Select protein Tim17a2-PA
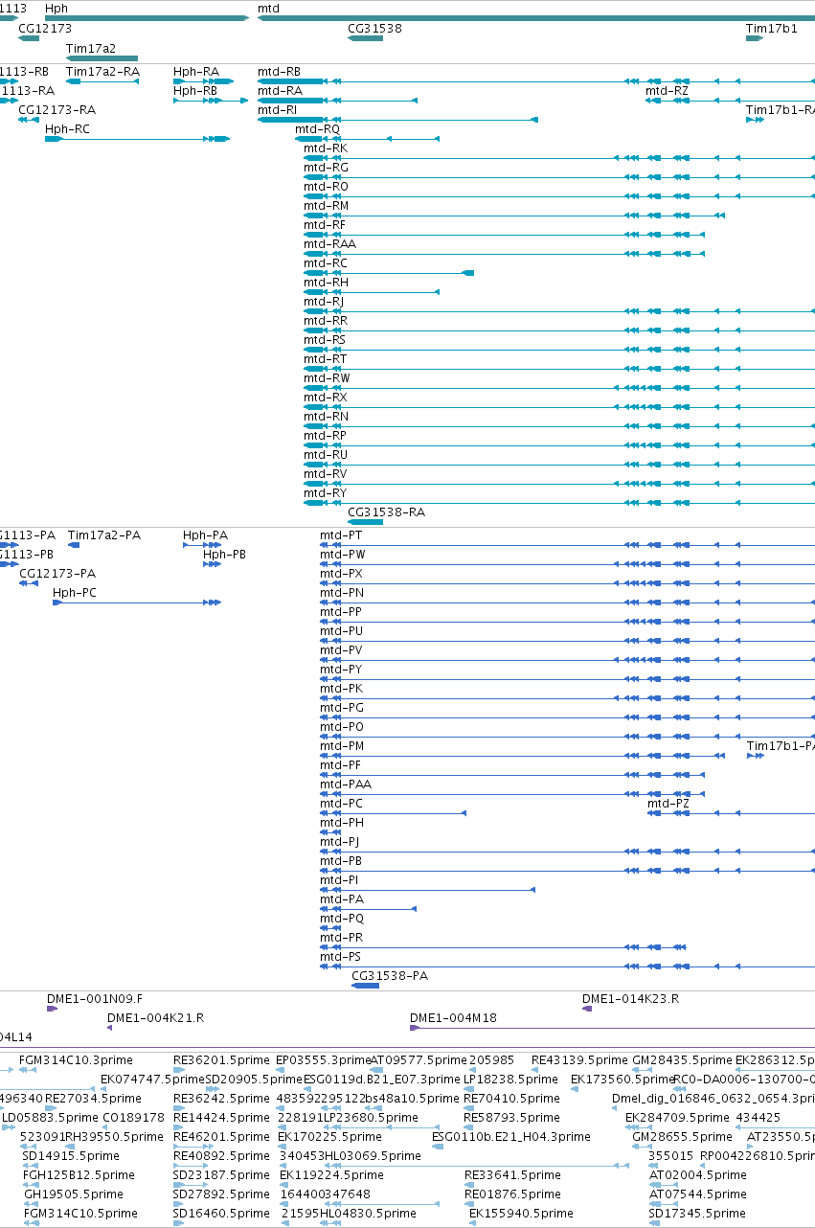The width and height of the screenshot is (815, 1228). (x=104, y=535)
